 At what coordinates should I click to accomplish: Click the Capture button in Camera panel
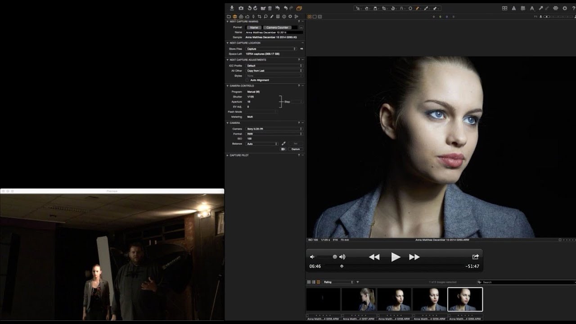pos(295,149)
